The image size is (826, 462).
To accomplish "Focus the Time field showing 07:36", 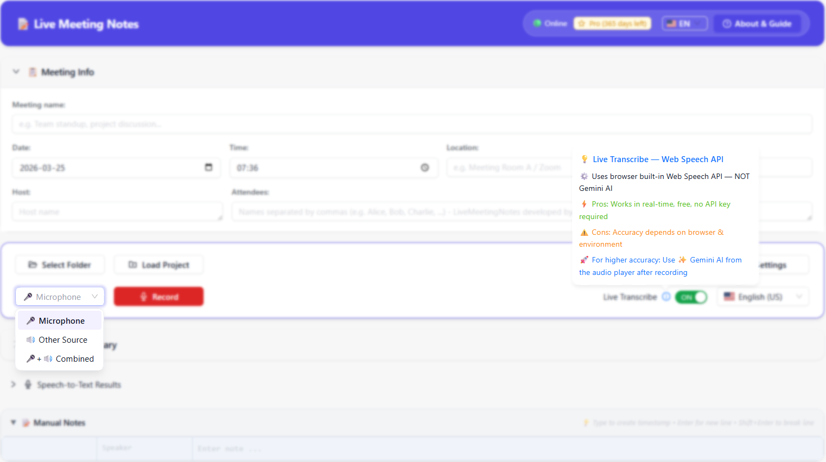I will pyautogui.click(x=333, y=168).
